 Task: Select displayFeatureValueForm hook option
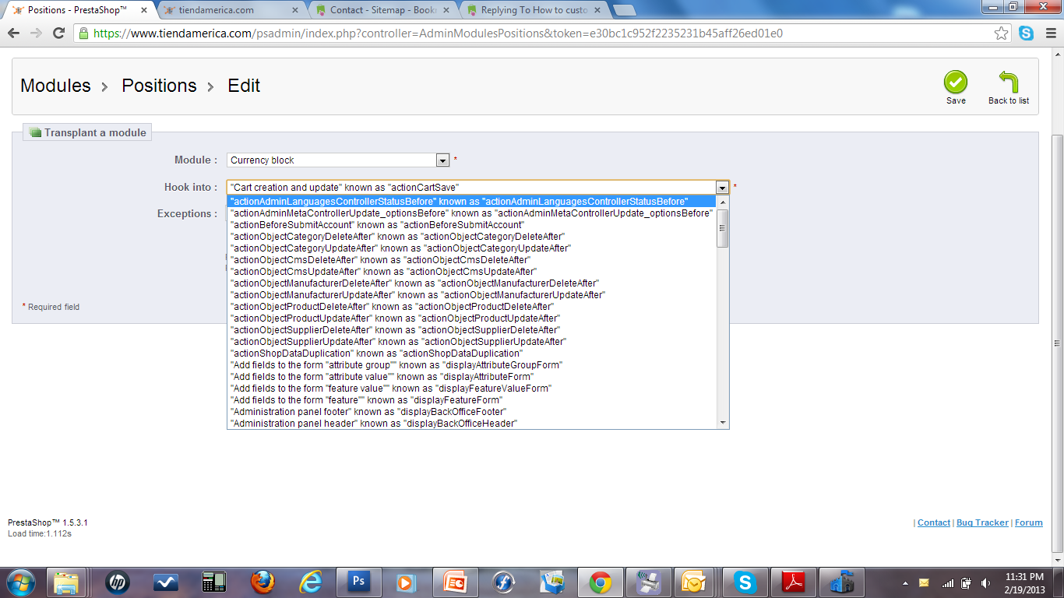click(x=471, y=389)
